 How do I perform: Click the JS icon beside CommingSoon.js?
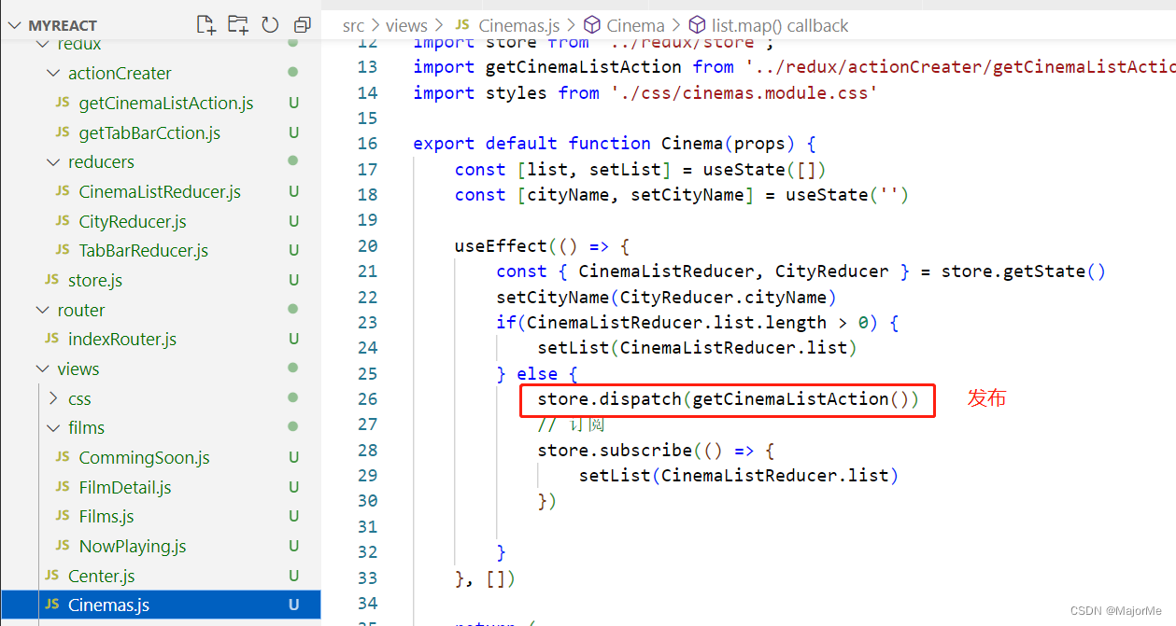(x=63, y=458)
